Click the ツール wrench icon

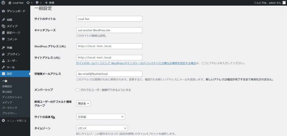(3, 67)
